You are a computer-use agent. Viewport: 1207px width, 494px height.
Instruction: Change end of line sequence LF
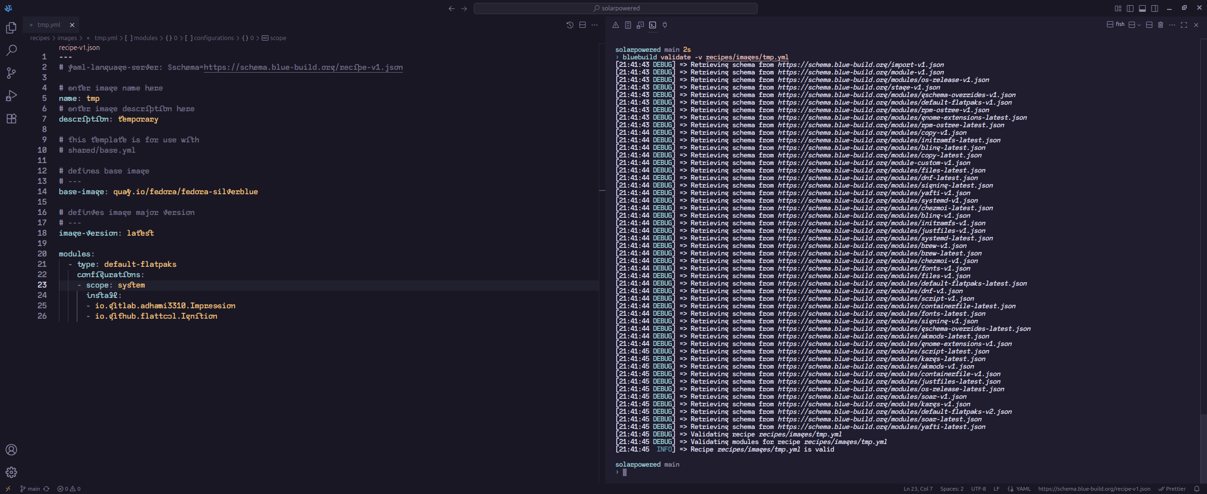point(996,489)
